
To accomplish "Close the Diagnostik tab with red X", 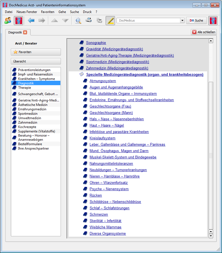I will pos(25,32).
